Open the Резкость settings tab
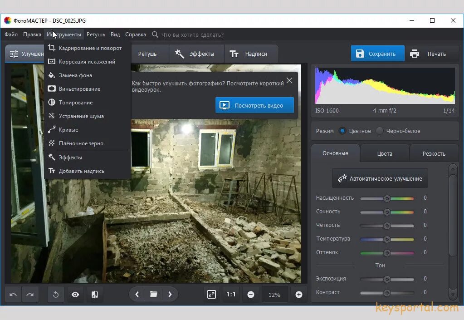The image size is (464, 320). point(434,153)
